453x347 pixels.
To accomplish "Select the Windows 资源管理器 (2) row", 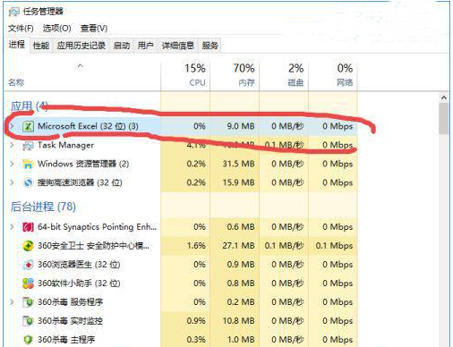I will pos(181,164).
